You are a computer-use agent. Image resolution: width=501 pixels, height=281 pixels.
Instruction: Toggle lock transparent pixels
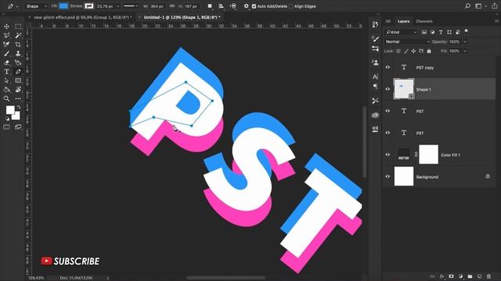point(398,51)
